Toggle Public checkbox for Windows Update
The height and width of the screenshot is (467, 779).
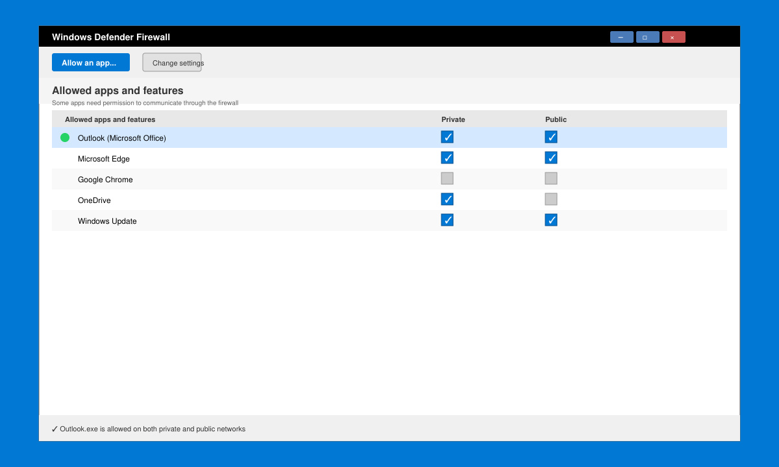coord(551,220)
